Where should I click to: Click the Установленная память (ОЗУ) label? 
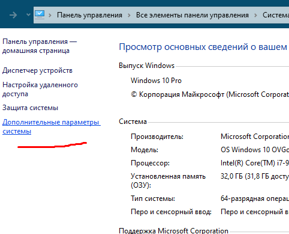pos(168,180)
